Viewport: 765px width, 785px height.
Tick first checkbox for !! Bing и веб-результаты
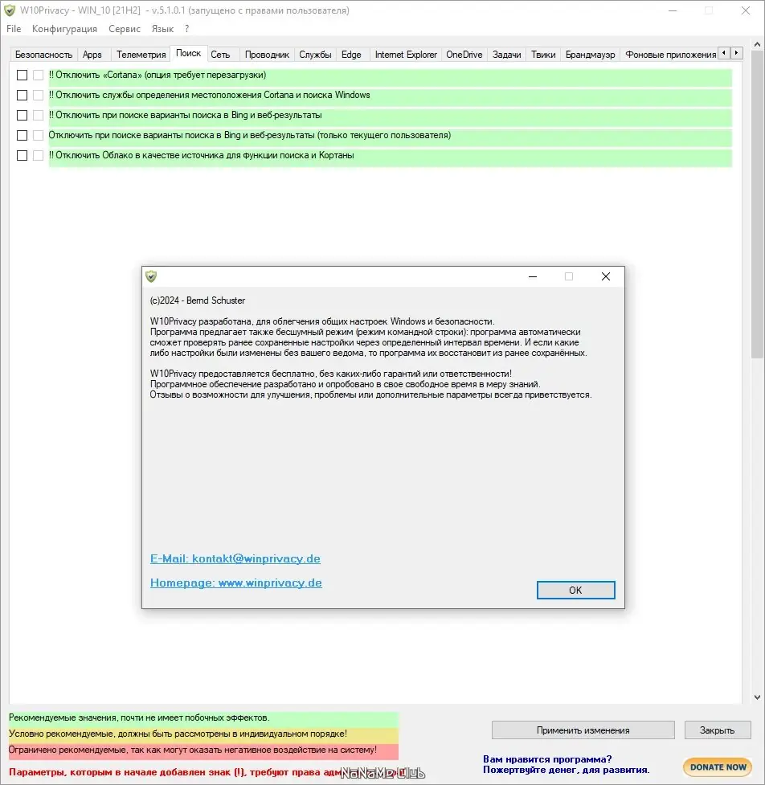coord(22,115)
